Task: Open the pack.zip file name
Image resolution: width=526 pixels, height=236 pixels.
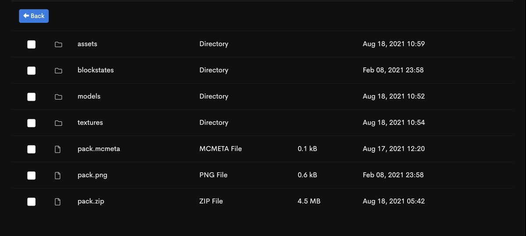Action: point(91,201)
